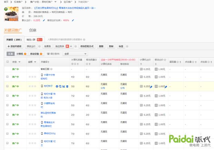Click the help icon after the 抢位助手 button
The height and width of the screenshot is (150, 214).
(76, 46)
